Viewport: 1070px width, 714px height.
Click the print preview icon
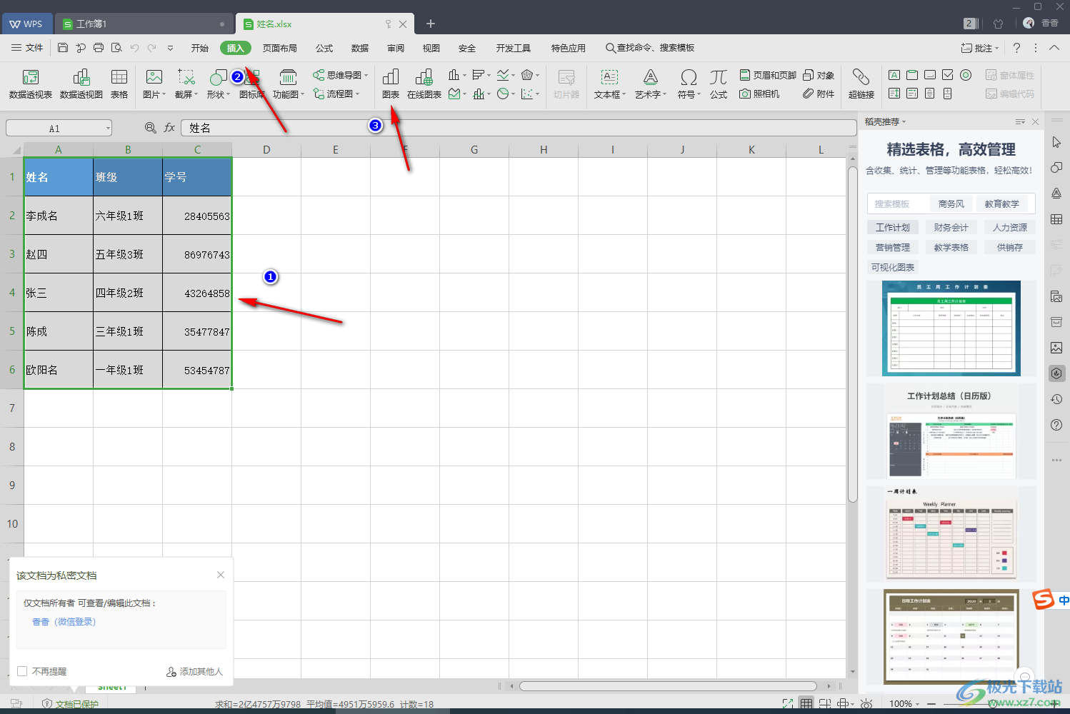coord(116,48)
